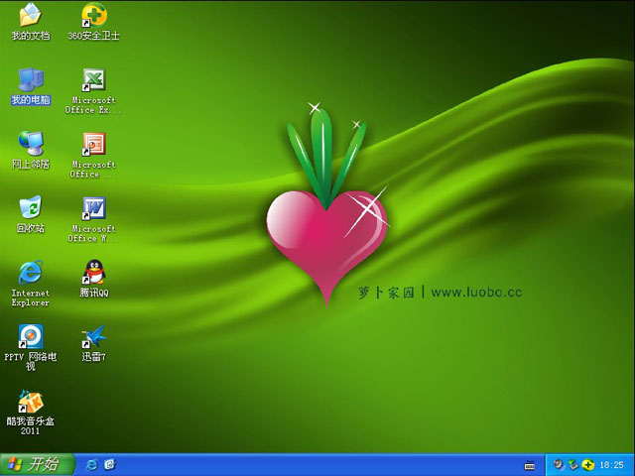Open the 我的文档 (My Documents) folder icon
This screenshot has width=635, height=476.
(30, 16)
